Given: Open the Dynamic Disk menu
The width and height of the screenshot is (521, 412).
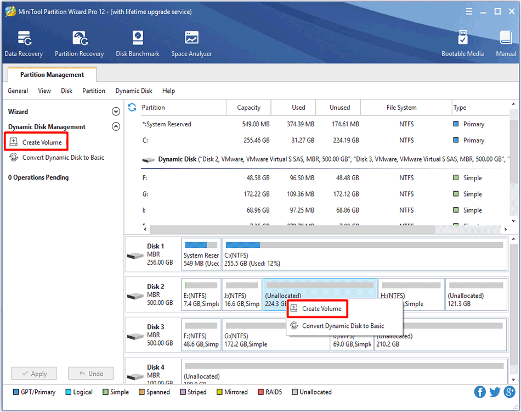Looking at the screenshot, I should 134,91.
